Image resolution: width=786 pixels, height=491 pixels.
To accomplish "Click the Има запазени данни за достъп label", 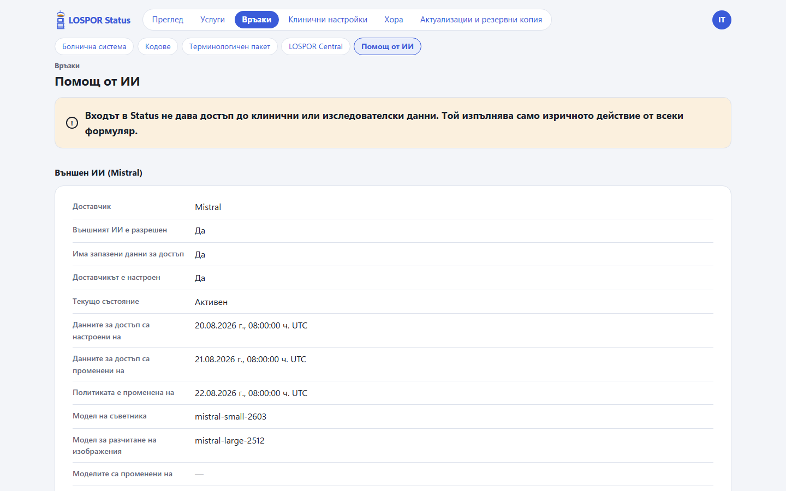I will [x=128, y=254].
